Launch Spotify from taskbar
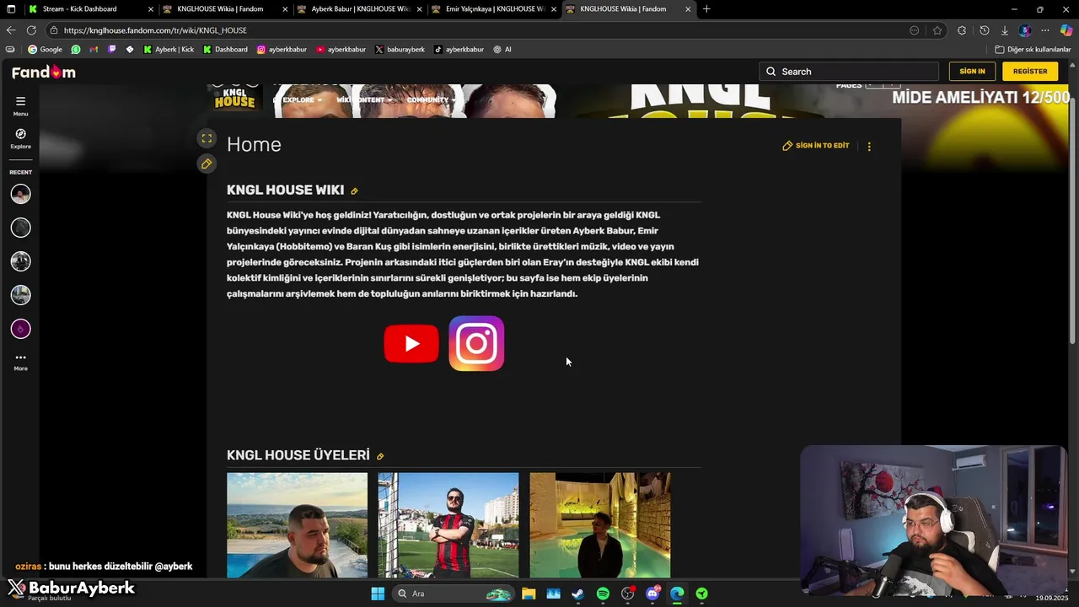1079x607 pixels. point(603,594)
